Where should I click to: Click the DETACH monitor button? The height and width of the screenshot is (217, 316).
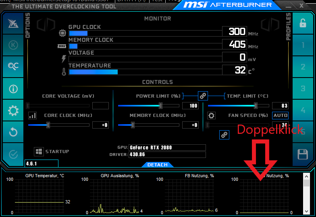(157, 165)
